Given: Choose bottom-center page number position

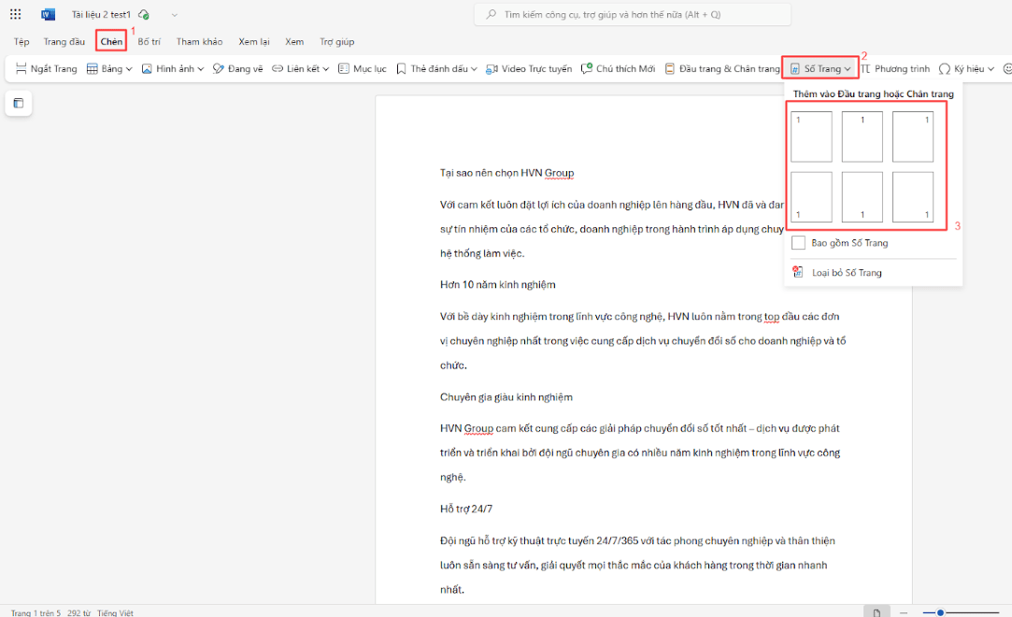Looking at the screenshot, I should coord(862,197).
